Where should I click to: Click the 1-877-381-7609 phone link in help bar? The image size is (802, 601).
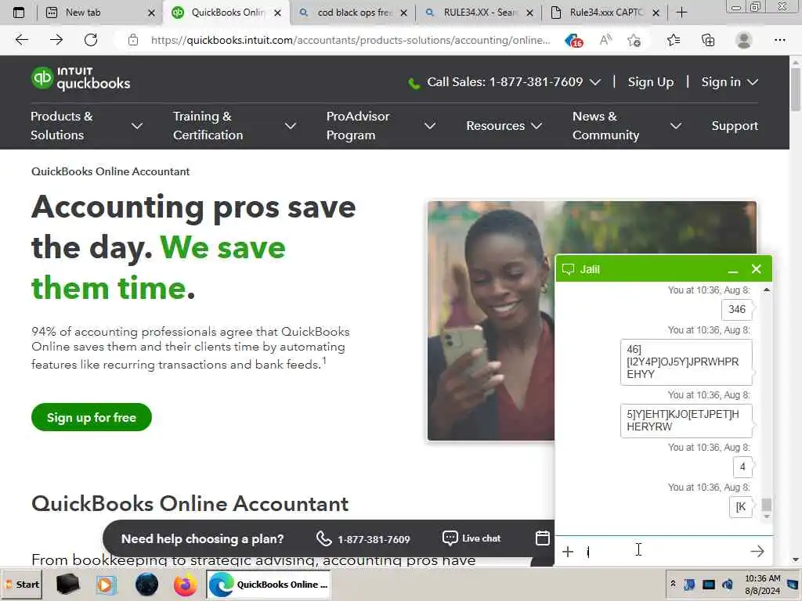(x=363, y=538)
